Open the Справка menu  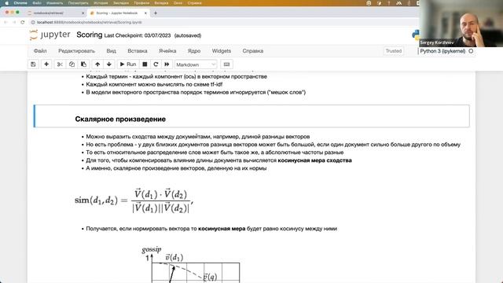(x=253, y=51)
